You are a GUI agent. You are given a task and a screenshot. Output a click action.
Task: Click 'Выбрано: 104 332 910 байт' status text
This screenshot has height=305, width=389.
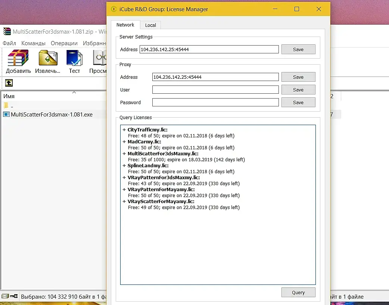coord(64,296)
